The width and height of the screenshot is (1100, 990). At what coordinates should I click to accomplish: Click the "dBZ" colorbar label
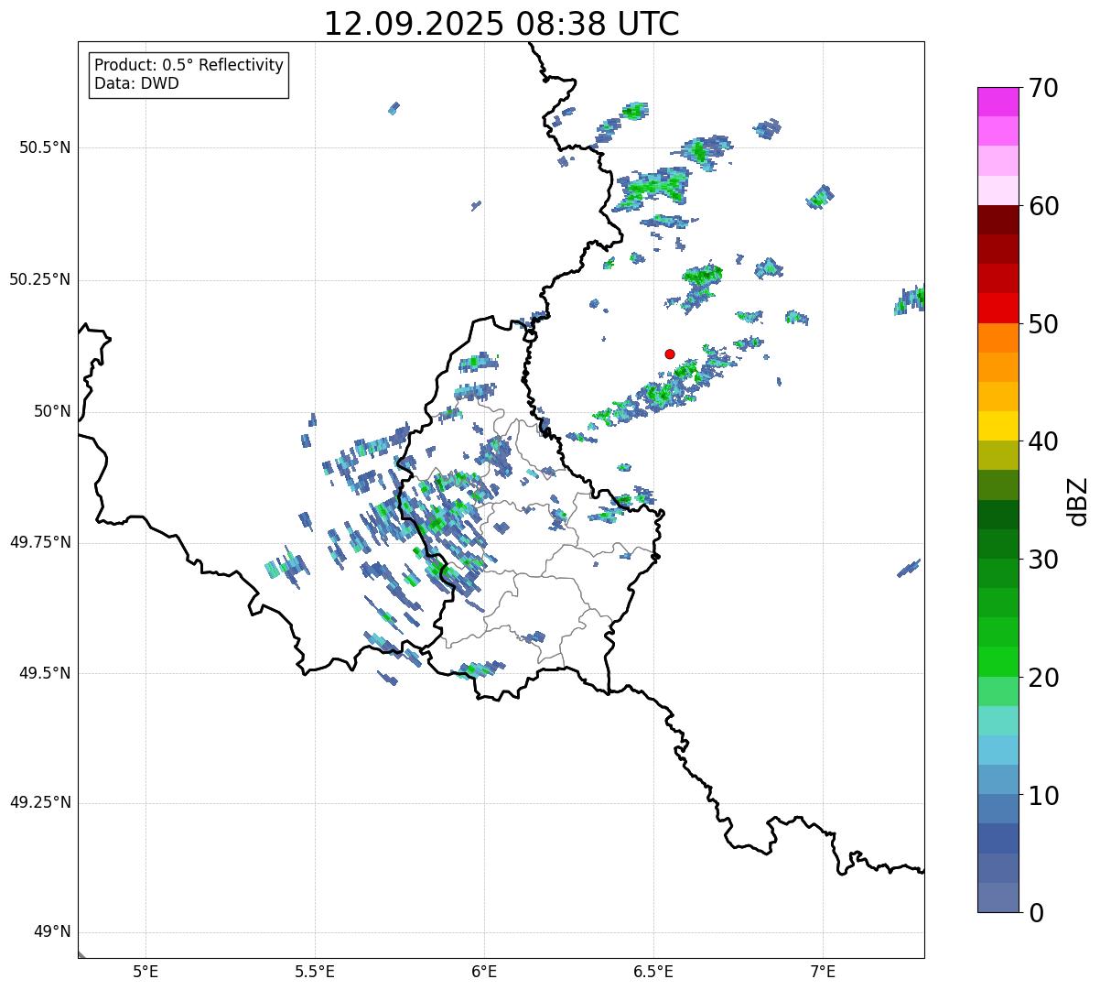pyautogui.click(x=1078, y=500)
